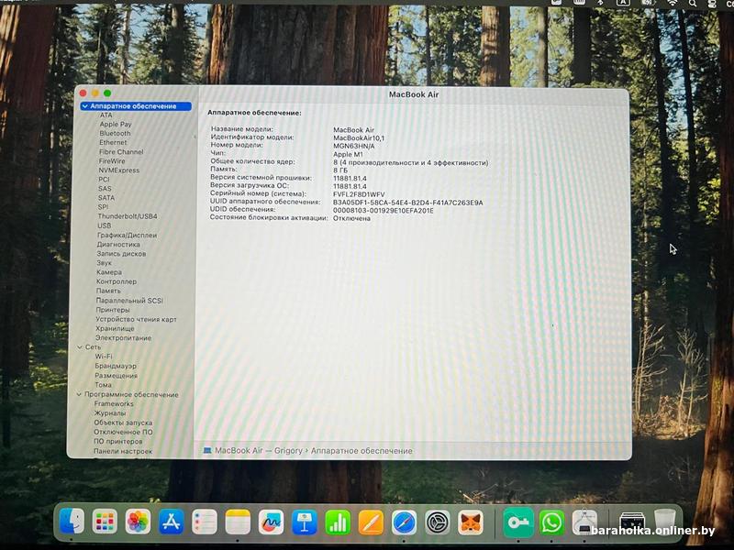
Task: Select the PCI entry
Action: point(104,180)
